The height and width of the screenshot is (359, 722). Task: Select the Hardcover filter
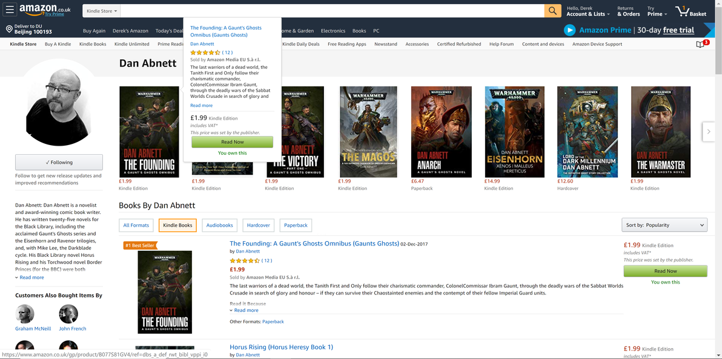point(259,225)
